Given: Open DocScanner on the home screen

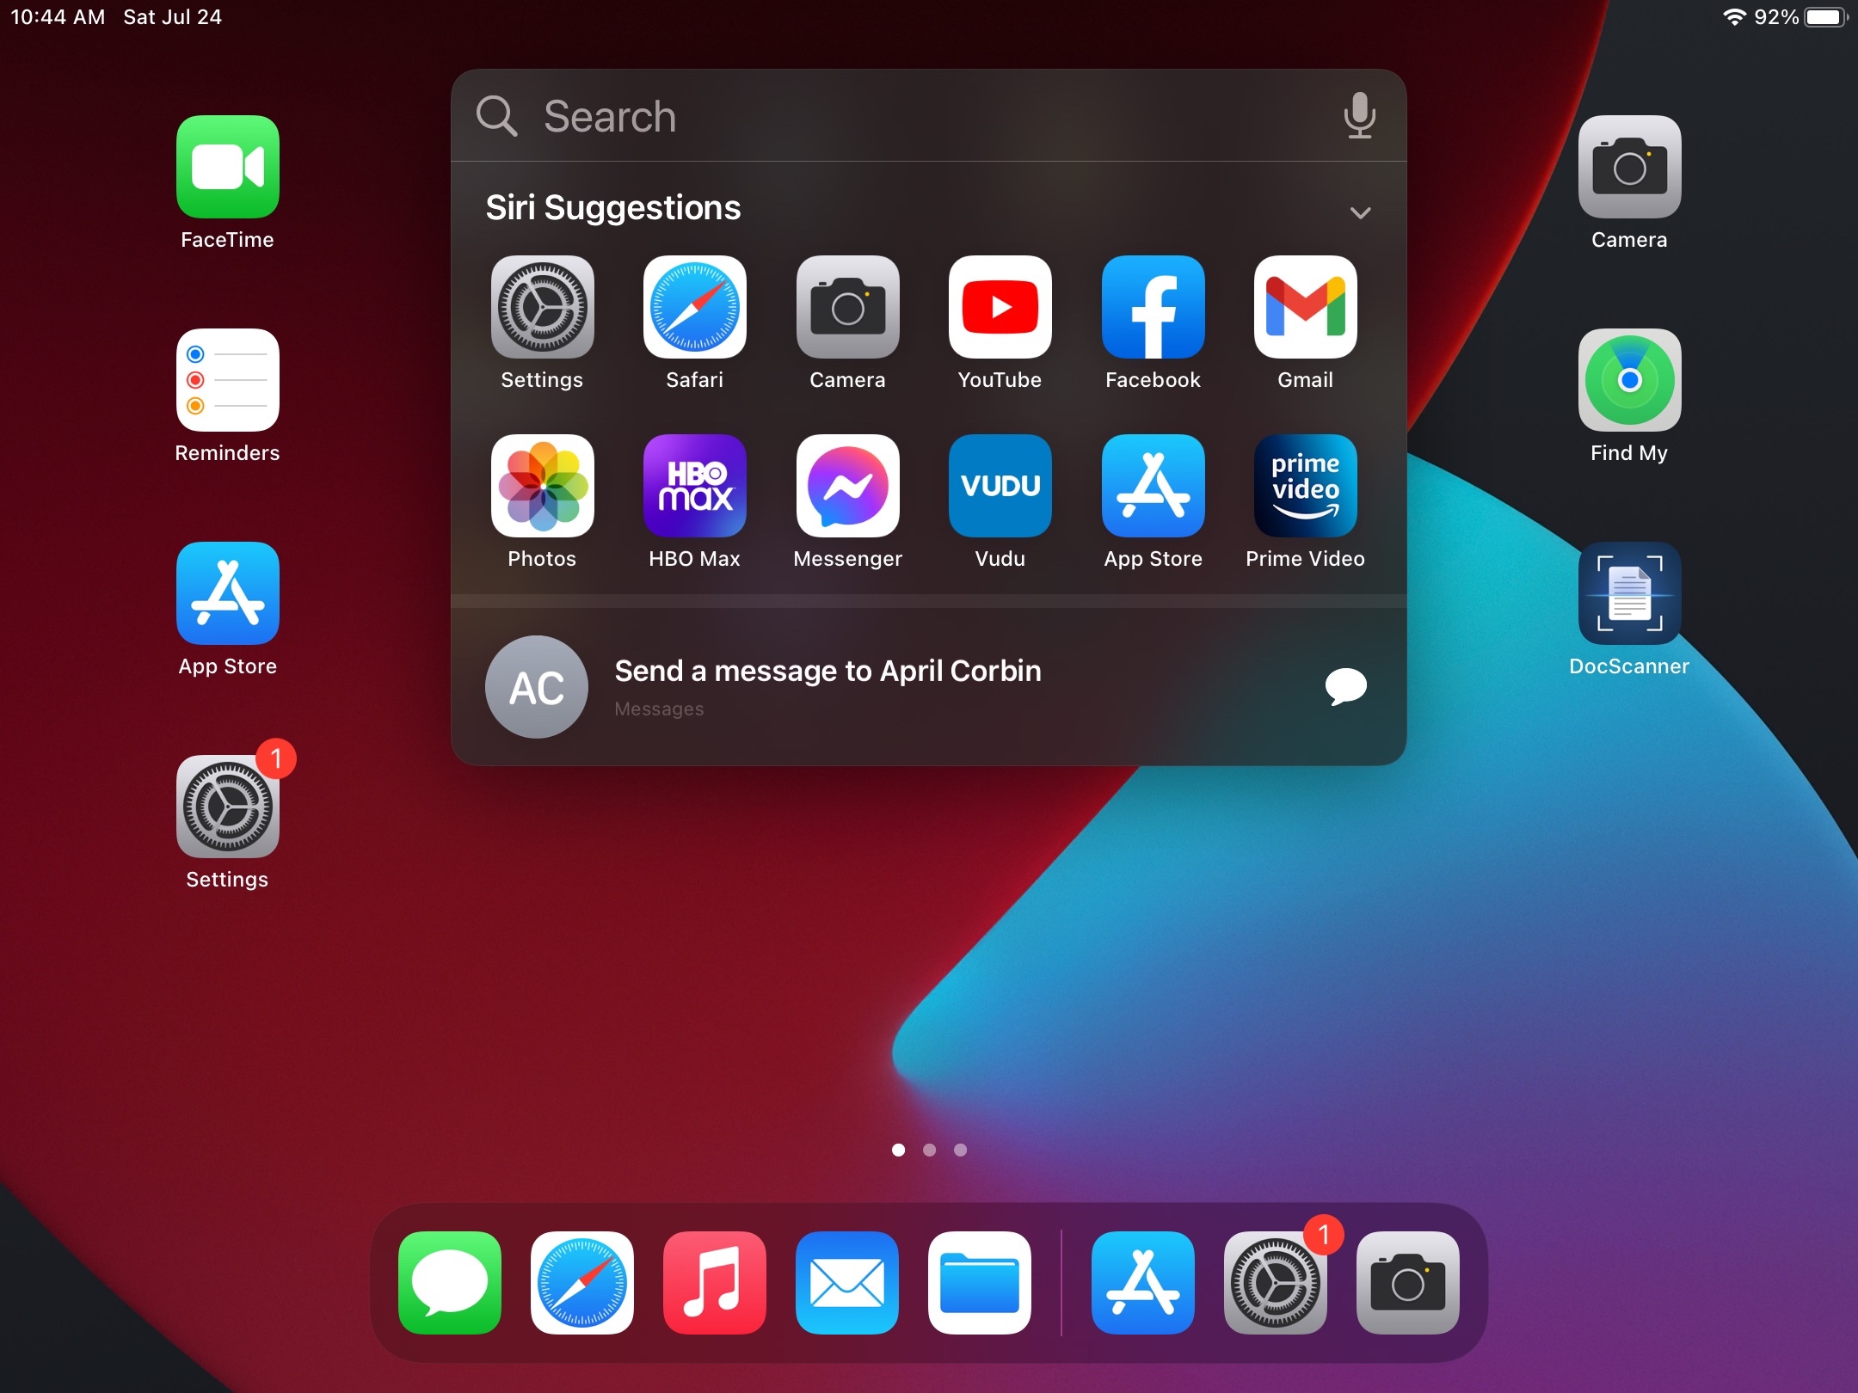Looking at the screenshot, I should pyautogui.click(x=1629, y=593).
